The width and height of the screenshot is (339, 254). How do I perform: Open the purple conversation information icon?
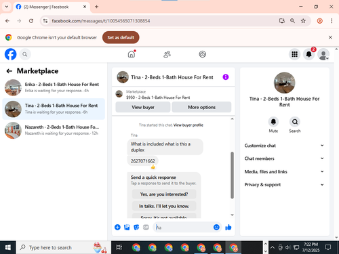226,77
